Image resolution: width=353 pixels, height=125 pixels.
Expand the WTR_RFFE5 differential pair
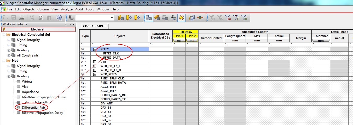(95, 74)
